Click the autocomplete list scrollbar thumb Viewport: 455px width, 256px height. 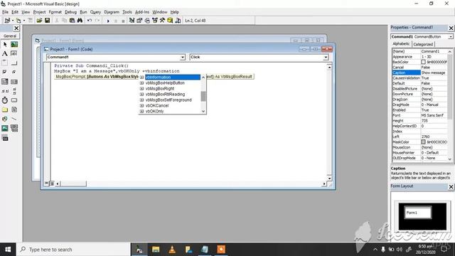pos(203,96)
